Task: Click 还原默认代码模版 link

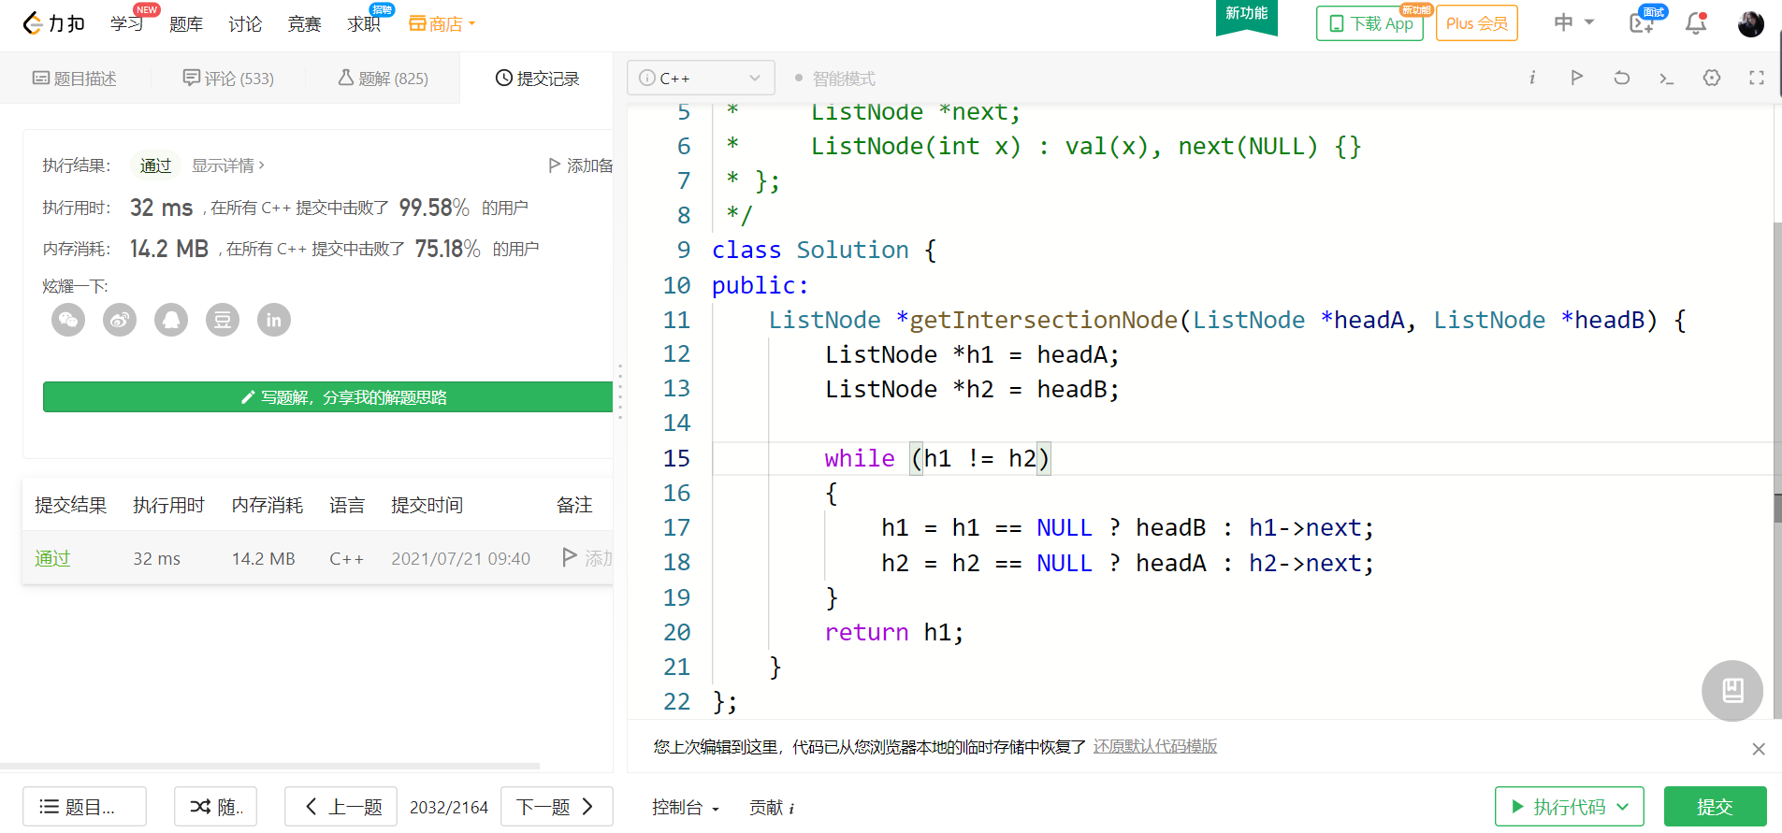Action: (x=1155, y=746)
